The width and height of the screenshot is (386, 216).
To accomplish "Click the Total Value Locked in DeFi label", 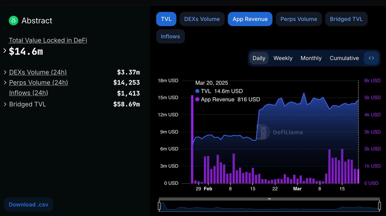I will 48,40.
